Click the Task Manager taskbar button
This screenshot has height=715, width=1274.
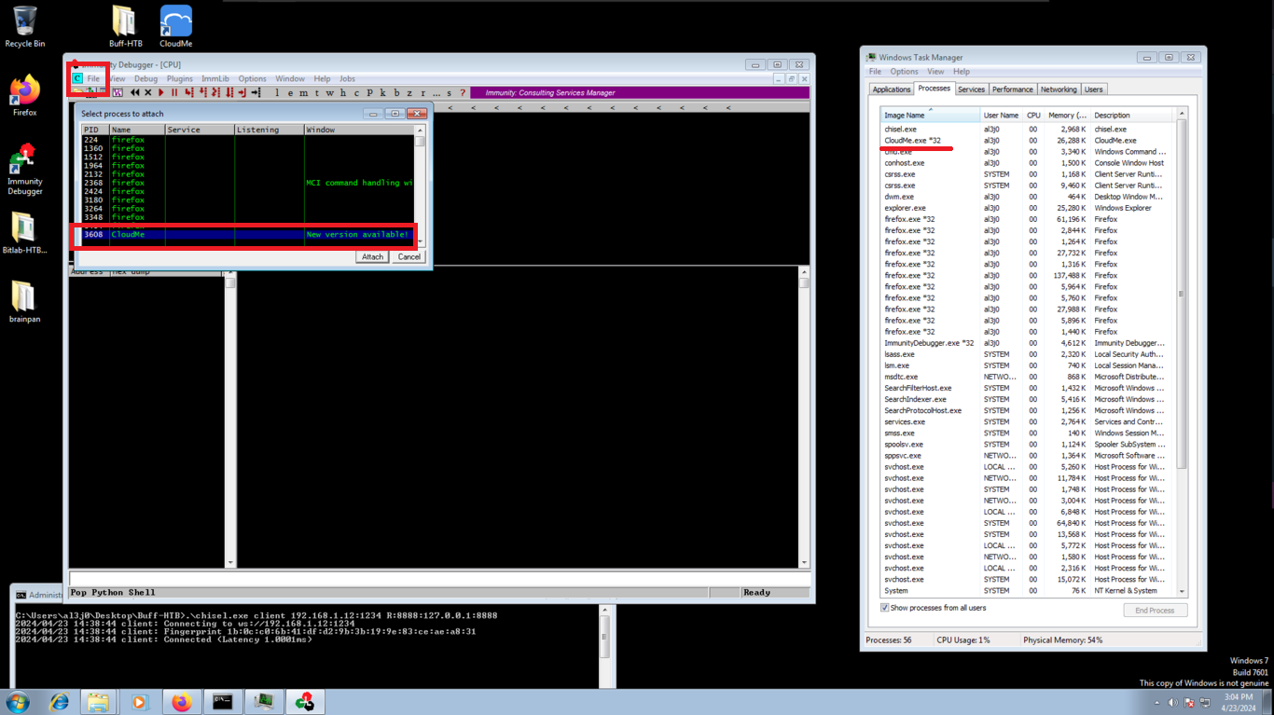point(263,702)
